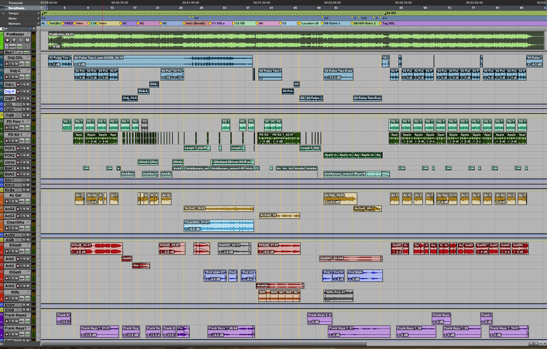
Task: Change Mstr1 automation mode 'read' button
Action: (27, 52)
